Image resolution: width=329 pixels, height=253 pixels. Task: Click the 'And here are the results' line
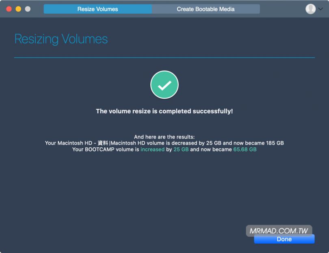pyautogui.click(x=164, y=137)
